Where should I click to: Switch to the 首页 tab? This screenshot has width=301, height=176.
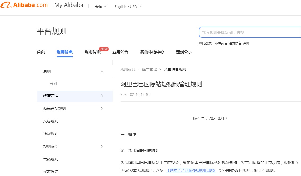(x=41, y=52)
